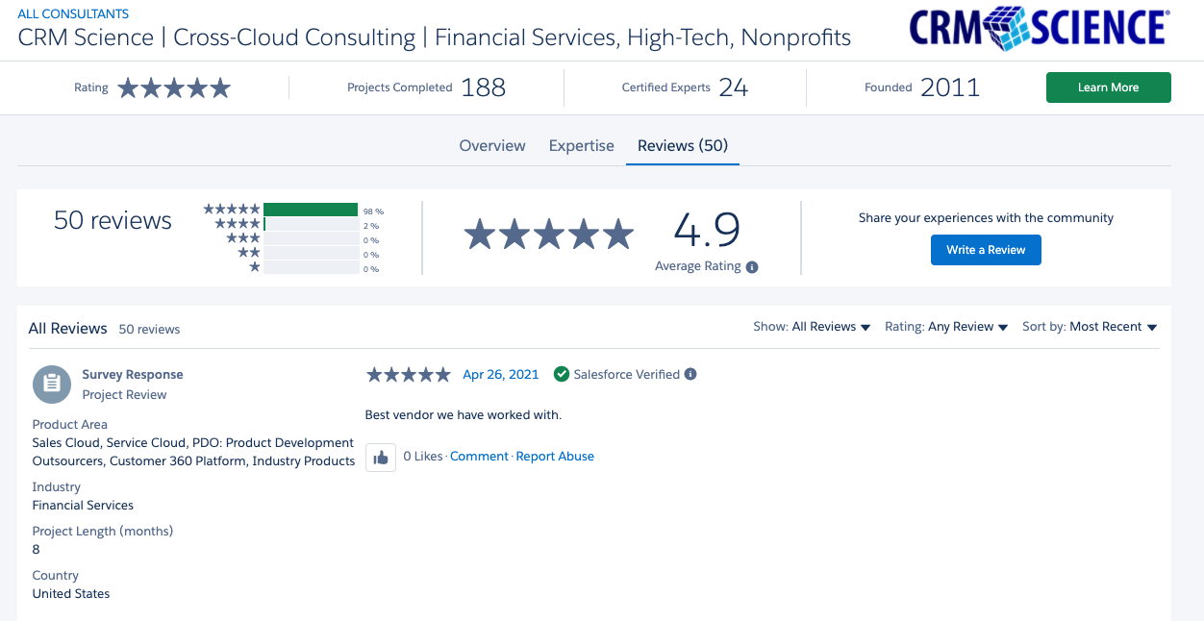
Task: Click the header rating stars
Action: (x=174, y=88)
